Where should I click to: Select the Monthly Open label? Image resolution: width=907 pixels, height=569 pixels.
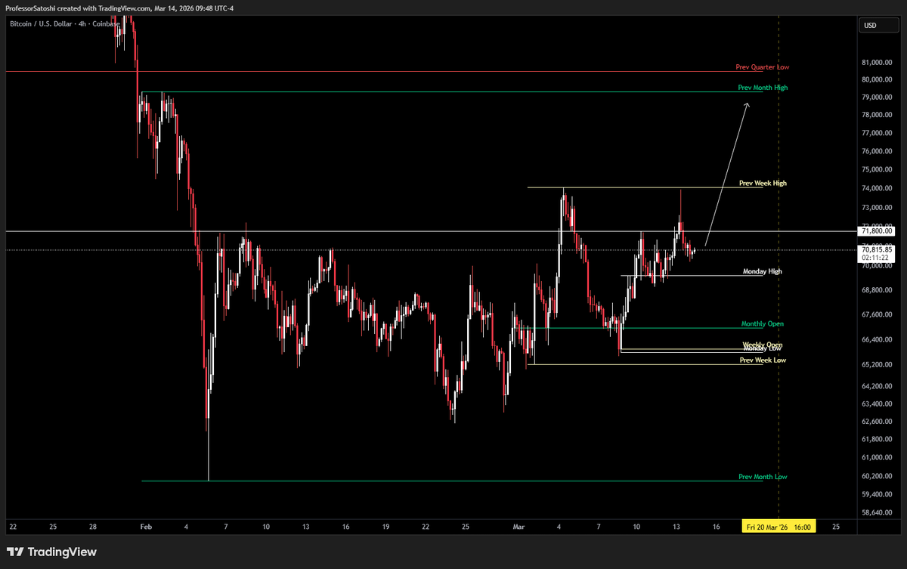click(763, 323)
